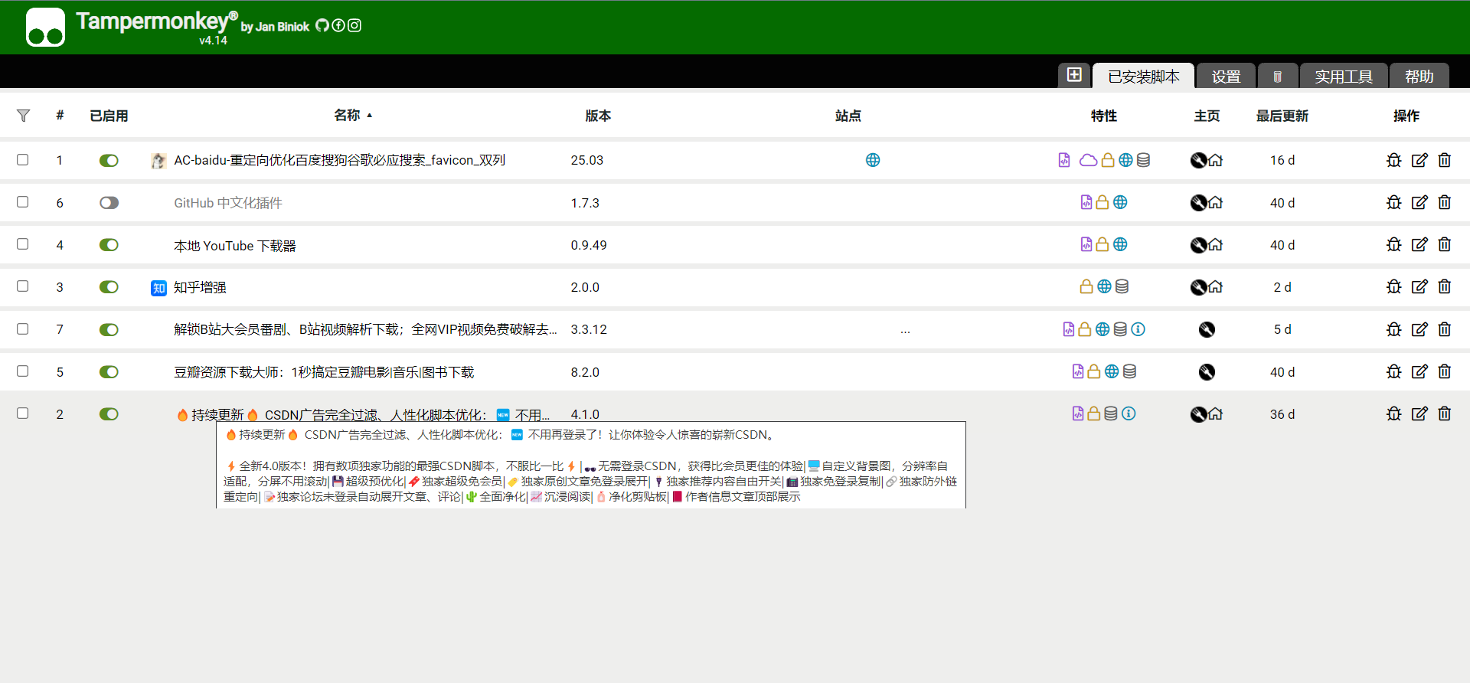Check the box for AC-baidu row
Screen dimensions: 1470x683
pos(23,159)
